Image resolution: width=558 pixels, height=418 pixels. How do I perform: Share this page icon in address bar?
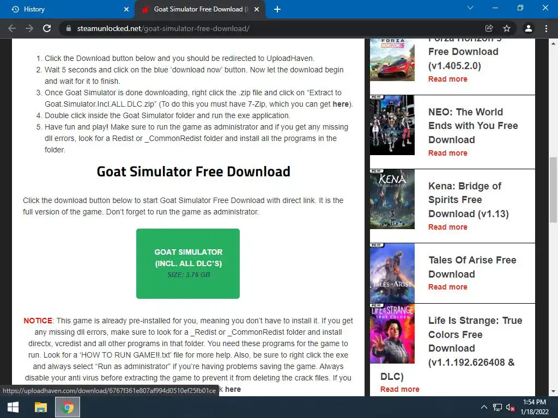pos(489,28)
